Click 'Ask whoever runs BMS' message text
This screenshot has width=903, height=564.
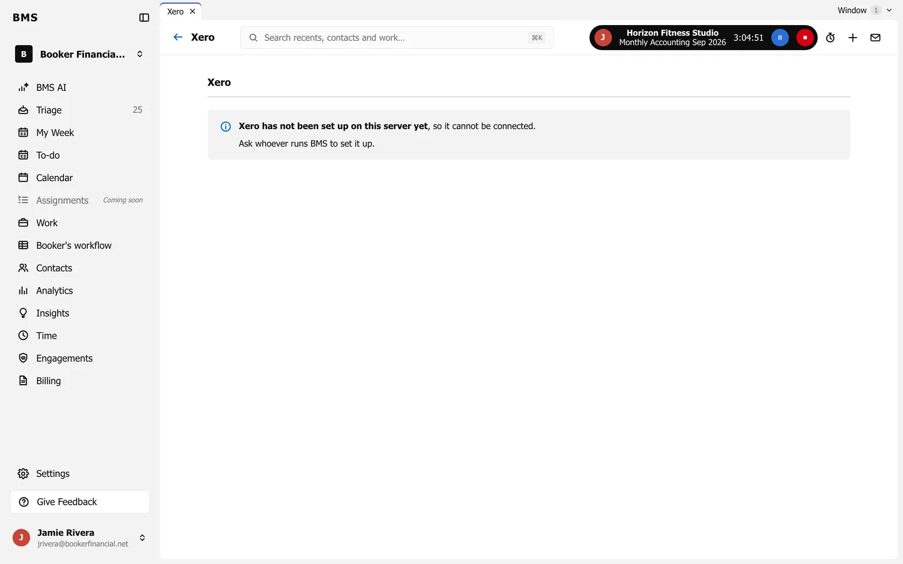tap(307, 144)
